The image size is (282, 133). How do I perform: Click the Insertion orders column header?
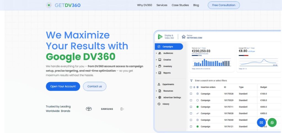(208, 87)
